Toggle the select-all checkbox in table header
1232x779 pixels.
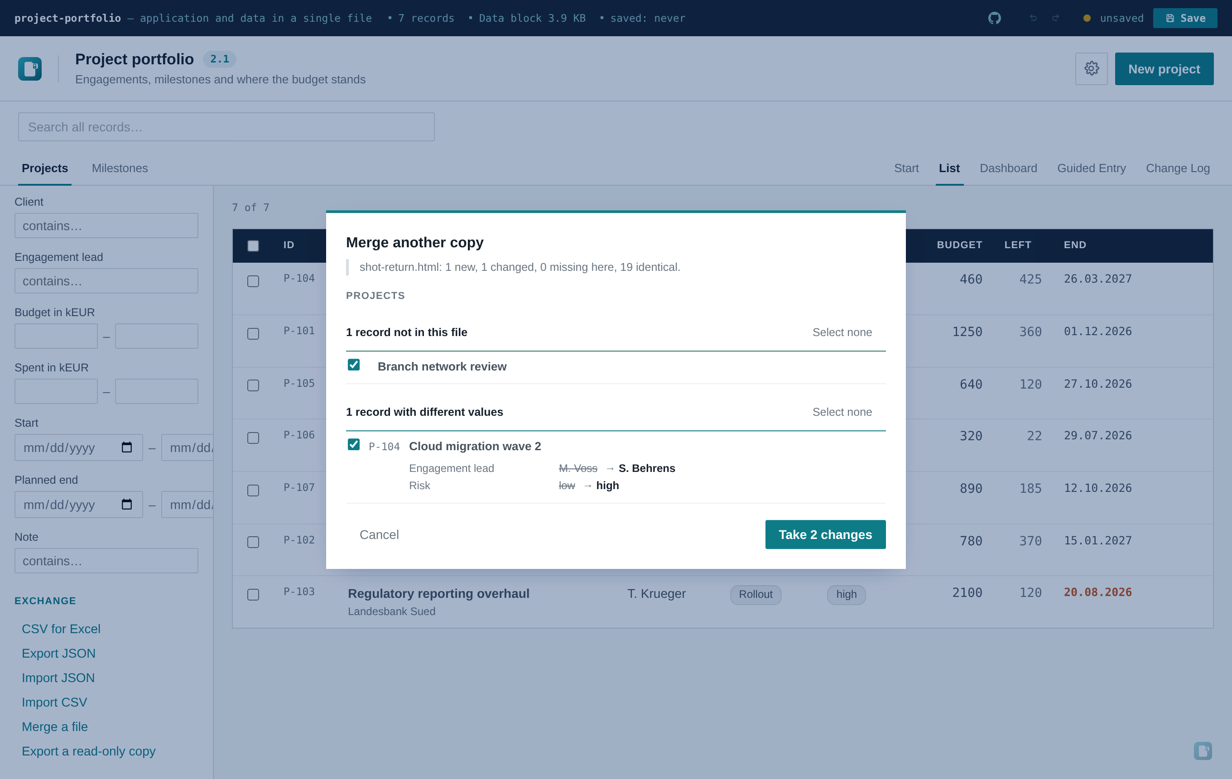click(x=253, y=245)
